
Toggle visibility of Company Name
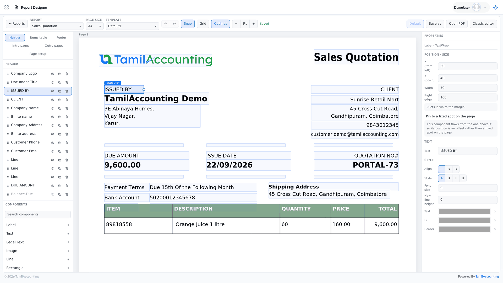[53, 108]
